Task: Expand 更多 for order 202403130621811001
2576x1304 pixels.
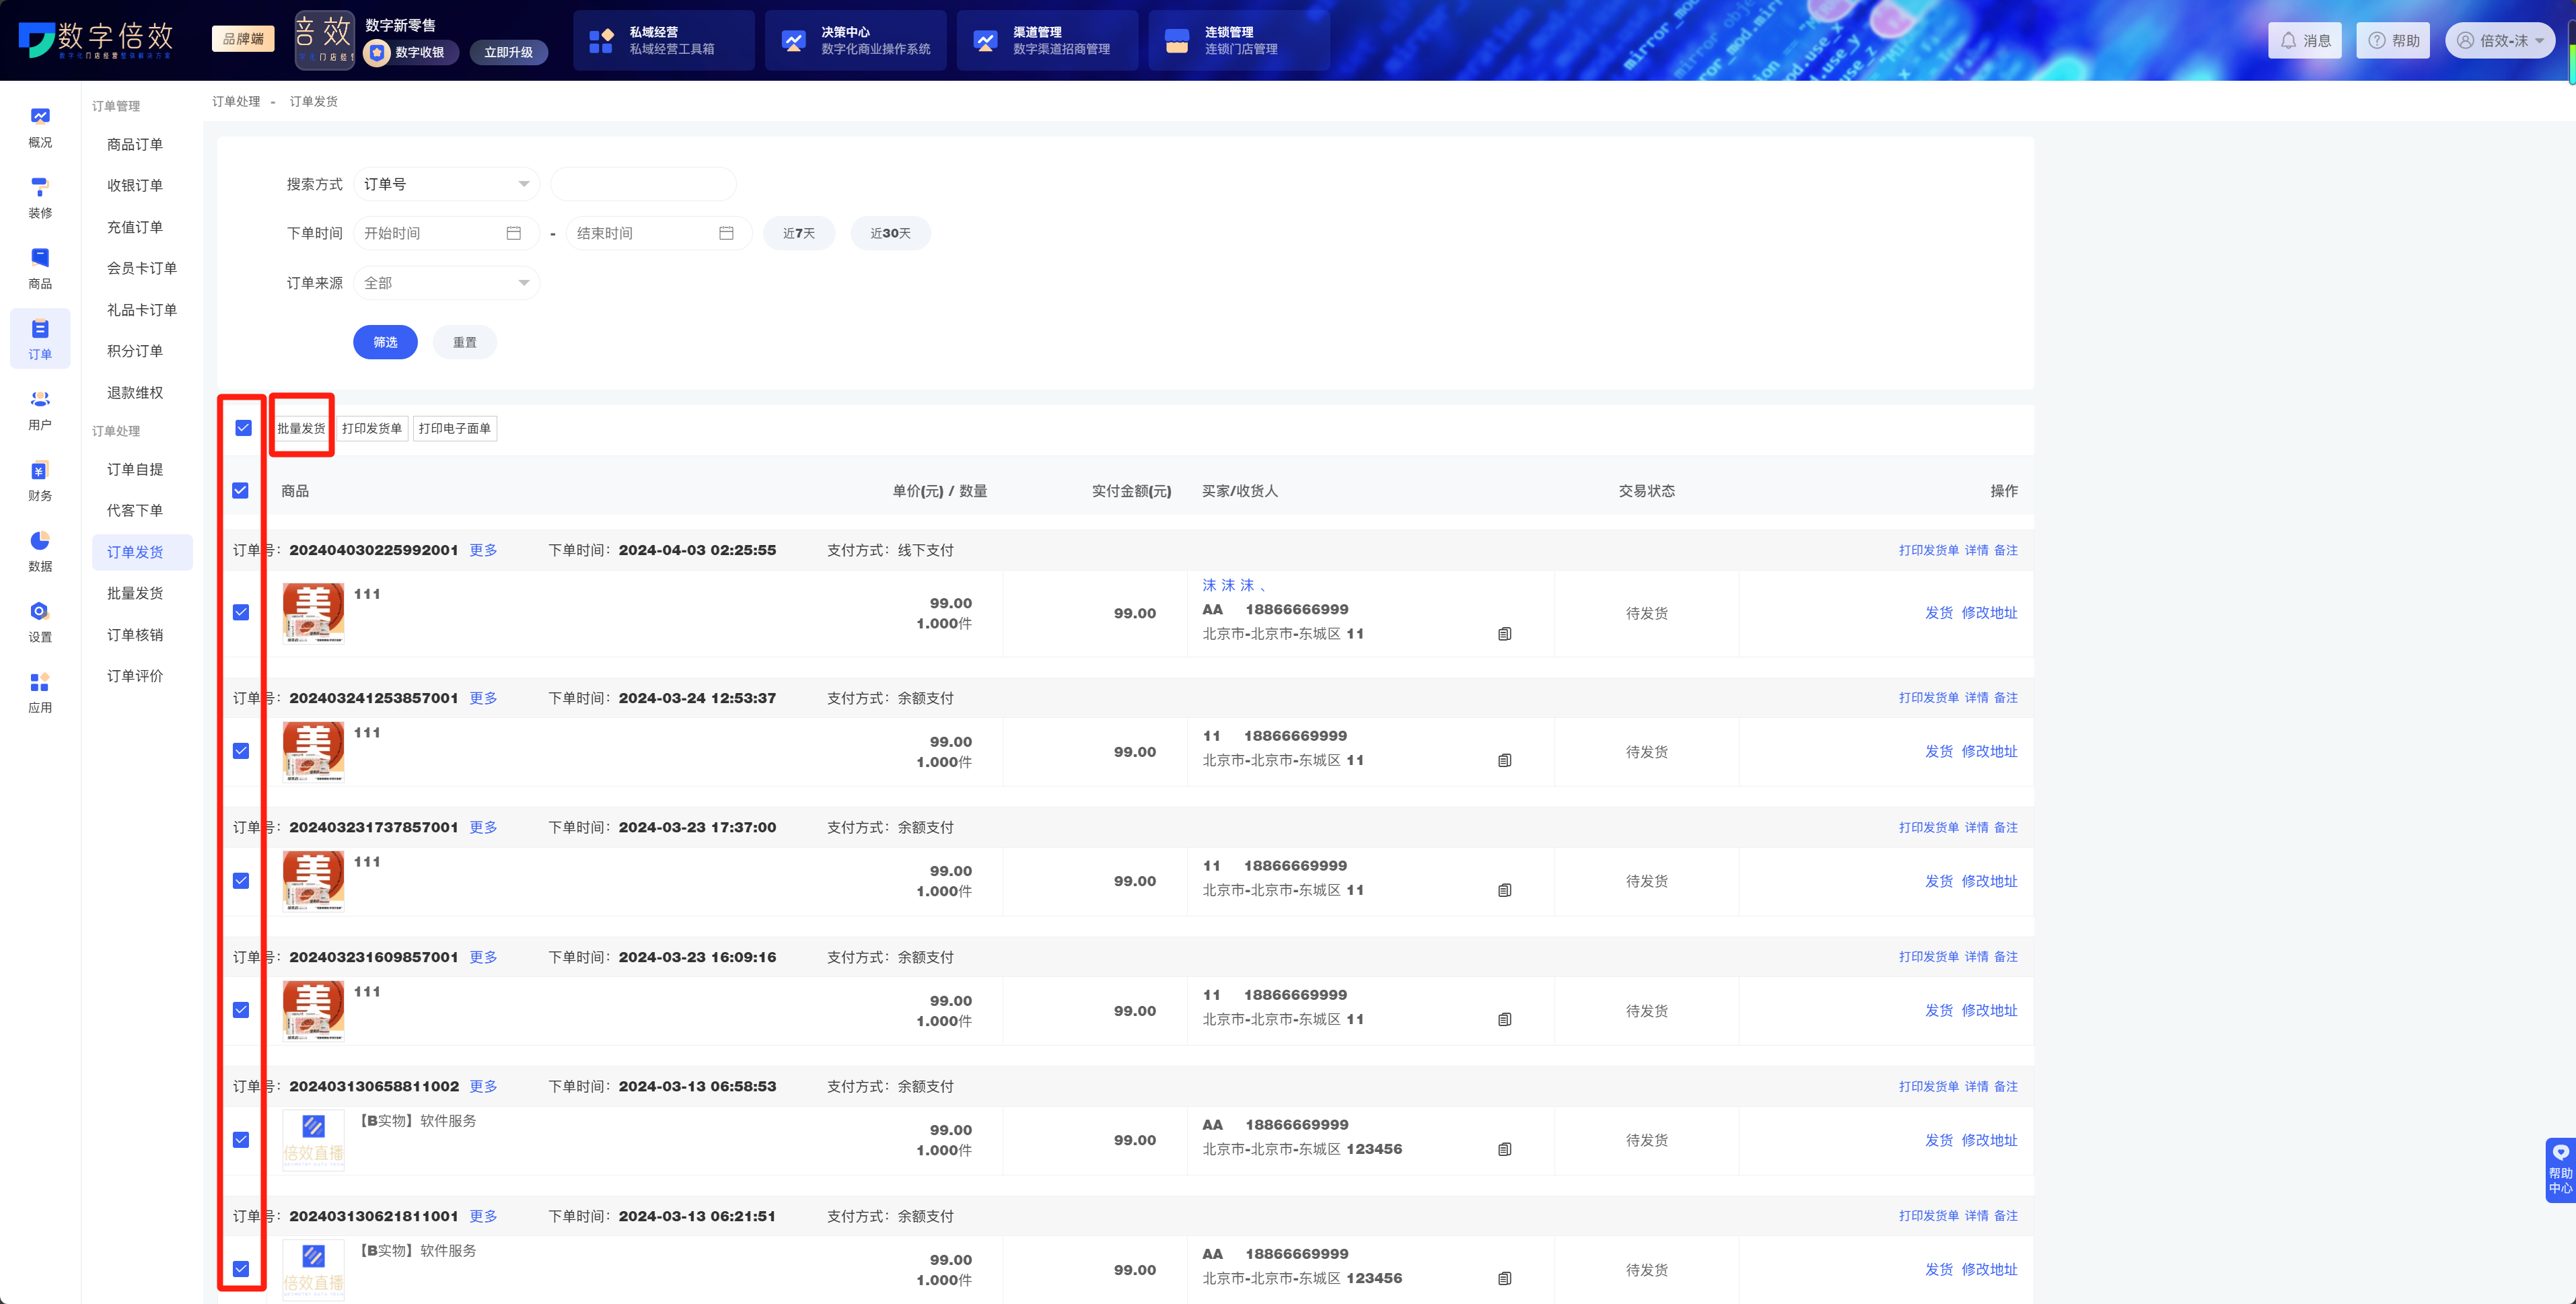Action: click(x=483, y=1216)
